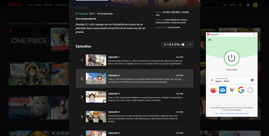Open the ExpressVPN hamburger menu
The height and width of the screenshot is (136, 269).
tap(210, 40)
